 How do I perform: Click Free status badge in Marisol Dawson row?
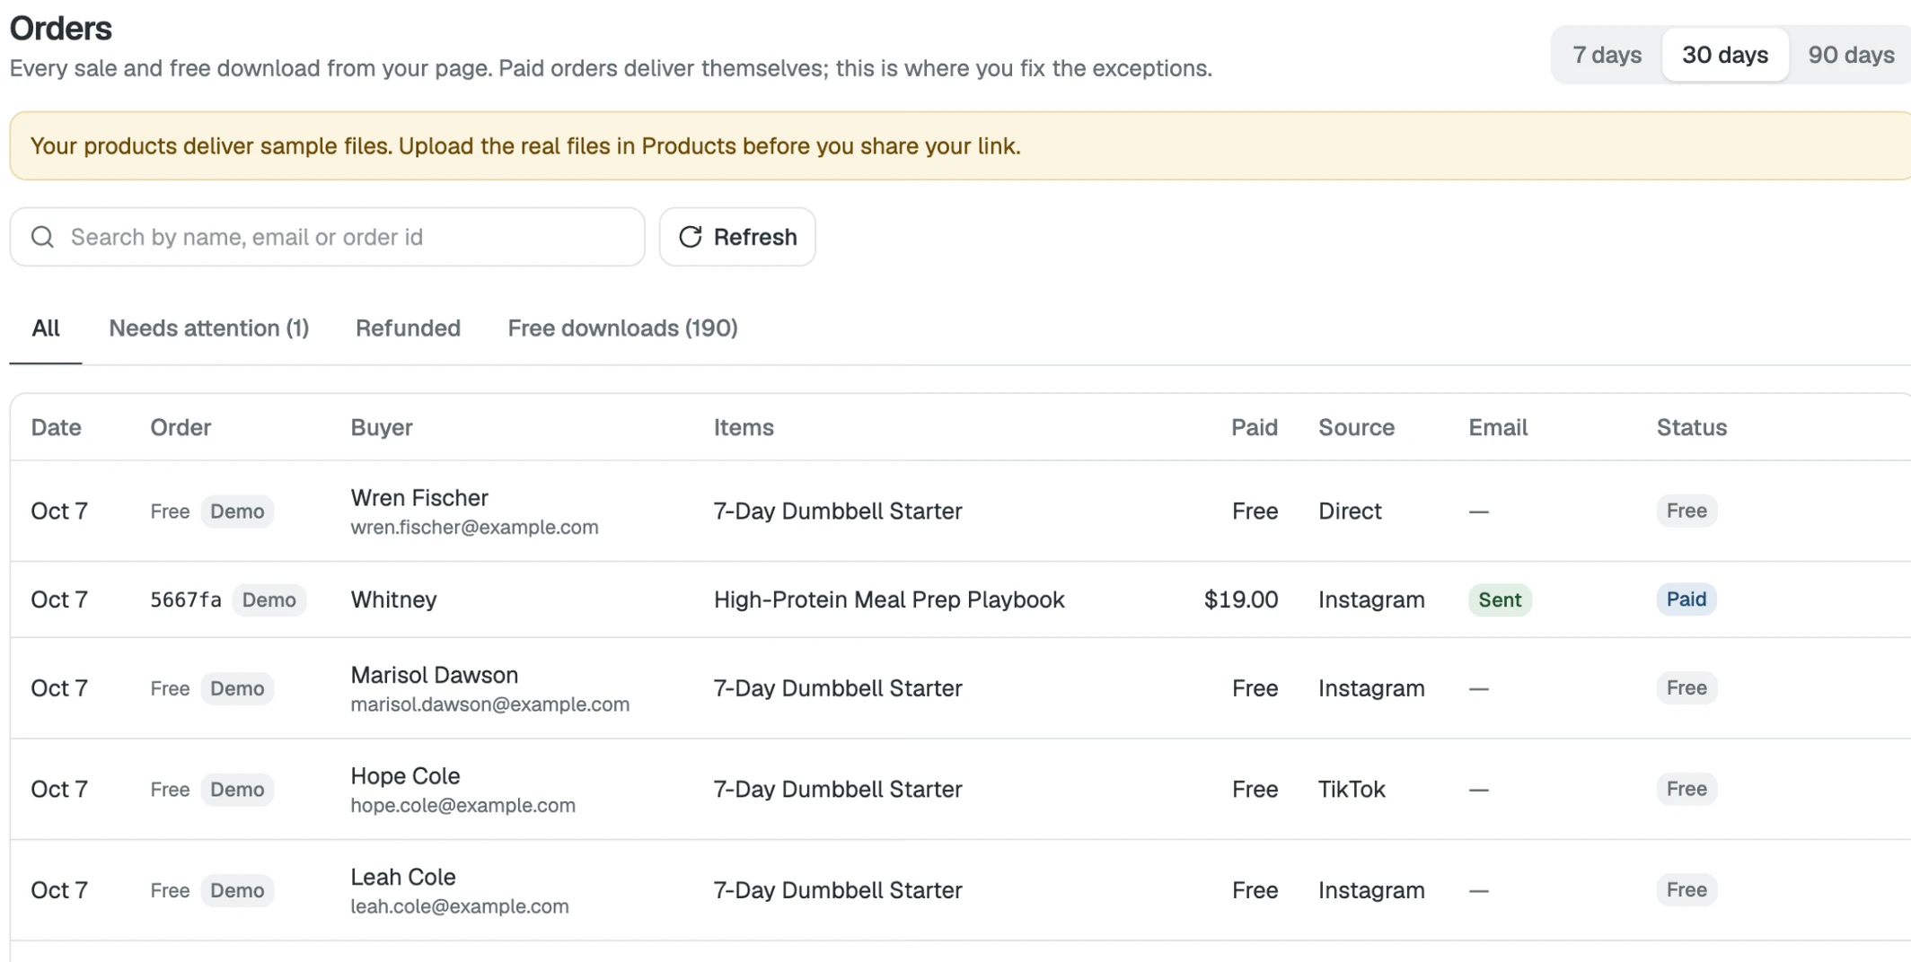[x=1686, y=688]
